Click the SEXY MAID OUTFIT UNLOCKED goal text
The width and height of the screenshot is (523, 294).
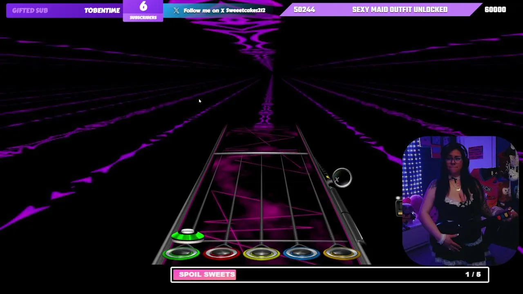click(400, 10)
